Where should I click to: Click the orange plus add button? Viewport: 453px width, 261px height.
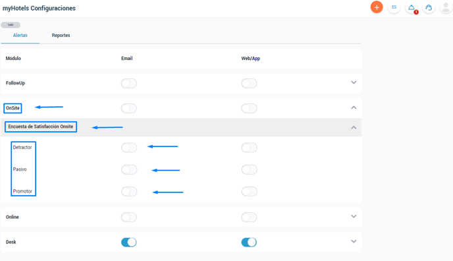pos(377,7)
